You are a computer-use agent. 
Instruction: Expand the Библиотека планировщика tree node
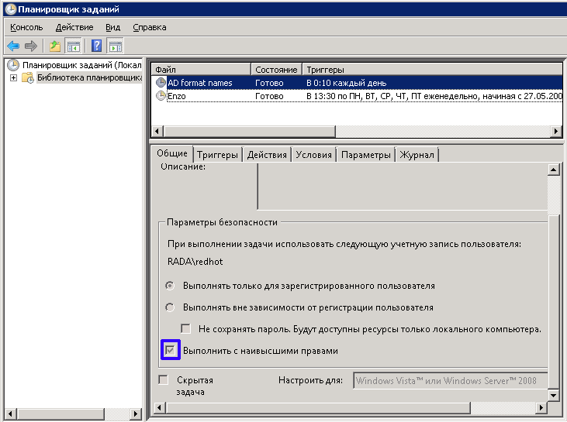[13, 77]
